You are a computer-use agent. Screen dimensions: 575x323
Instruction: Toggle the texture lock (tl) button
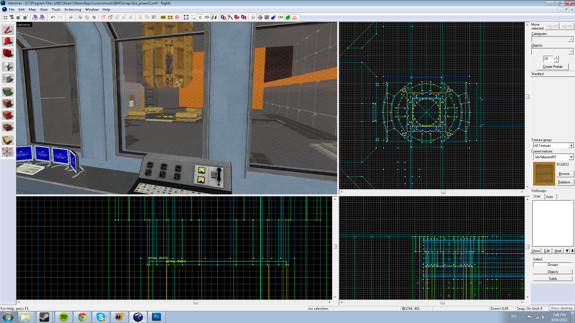pos(200,17)
